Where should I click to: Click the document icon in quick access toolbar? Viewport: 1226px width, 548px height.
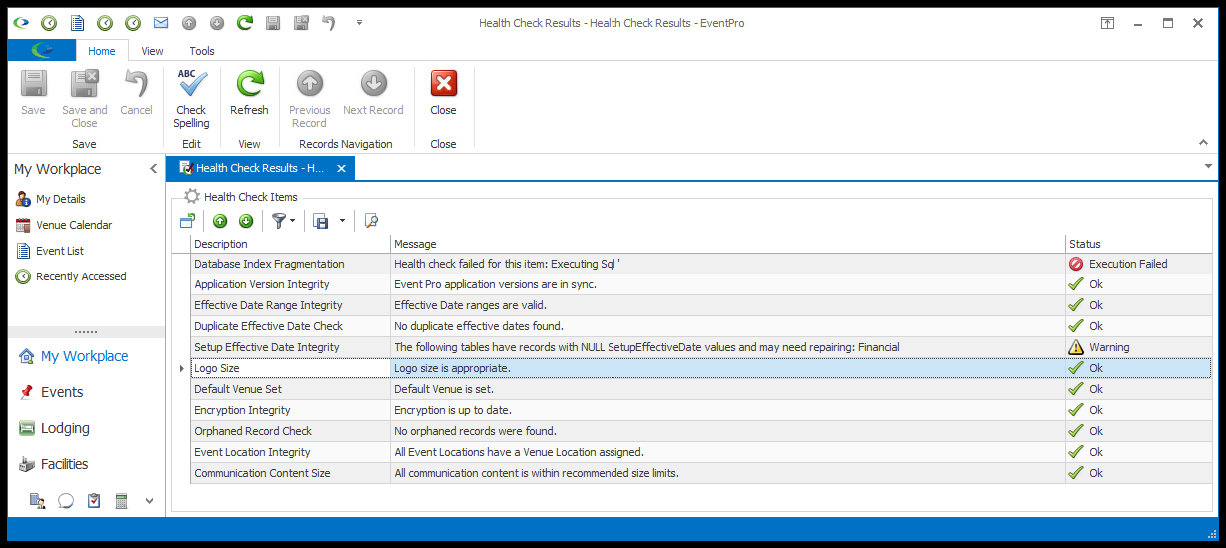(x=77, y=22)
